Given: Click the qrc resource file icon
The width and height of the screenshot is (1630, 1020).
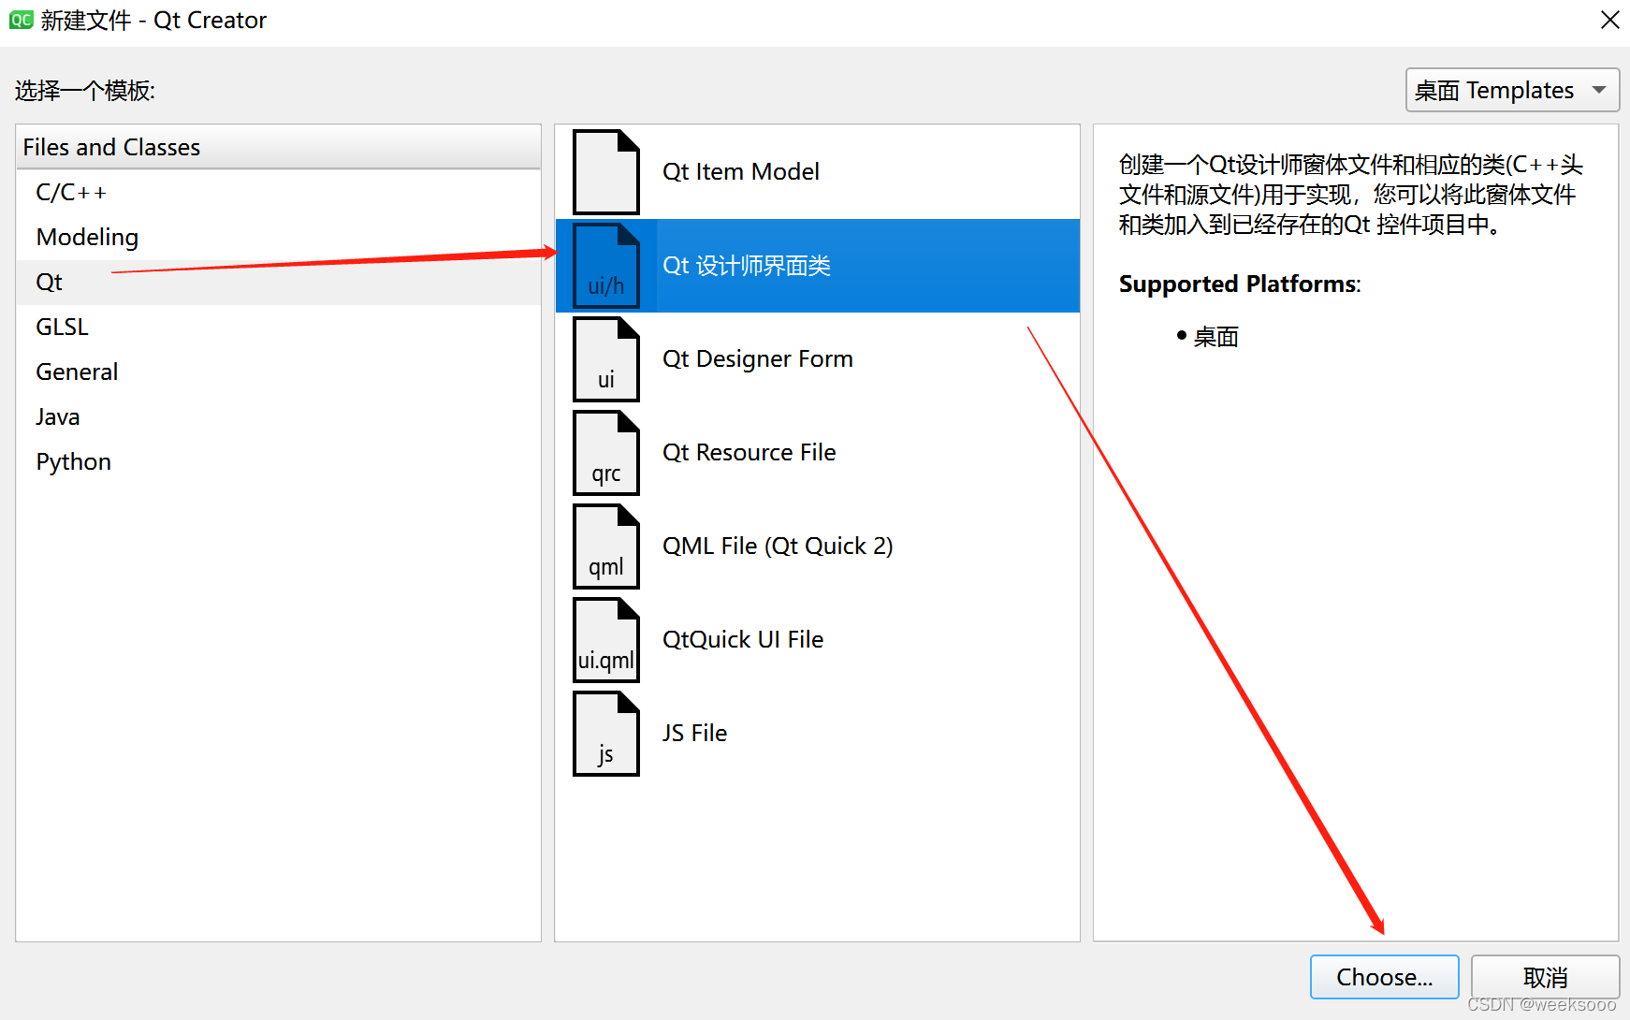Looking at the screenshot, I should tap(606, 453).
